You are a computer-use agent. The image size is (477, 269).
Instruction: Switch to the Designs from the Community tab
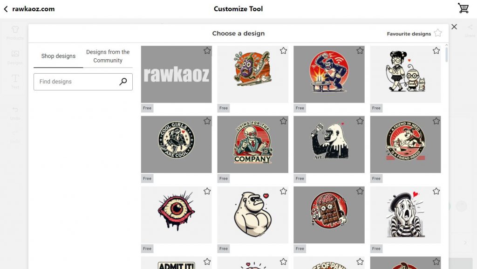[108, 55]
